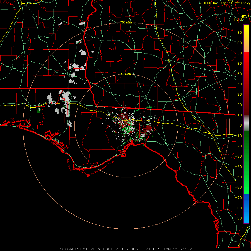Select the positive 70 scale label
The width and height of the screenshot is (251, 251).
tap(240, 53)
